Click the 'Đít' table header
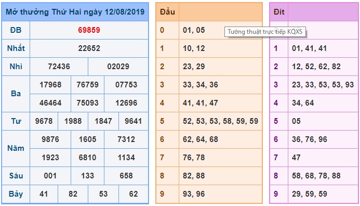Screen dimensions: 360x206 (279, 12)
